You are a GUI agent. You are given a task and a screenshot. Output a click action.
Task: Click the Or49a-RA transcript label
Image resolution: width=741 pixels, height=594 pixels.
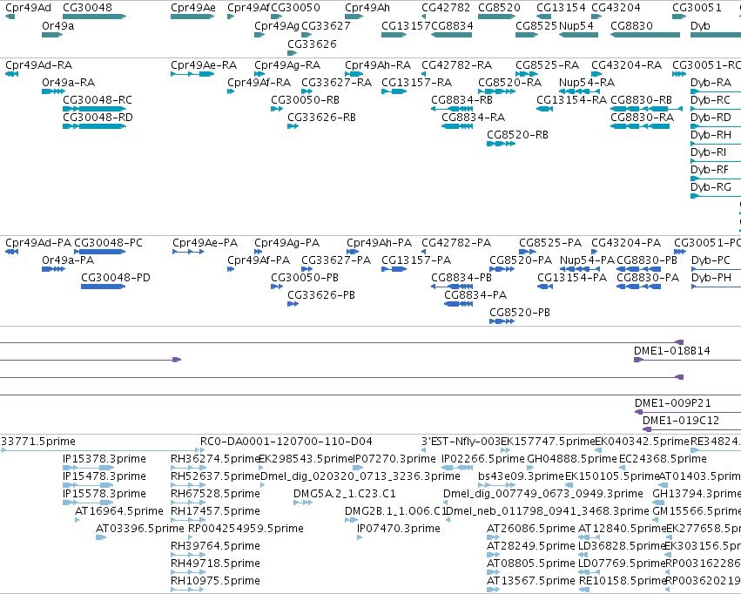point(68,82)
